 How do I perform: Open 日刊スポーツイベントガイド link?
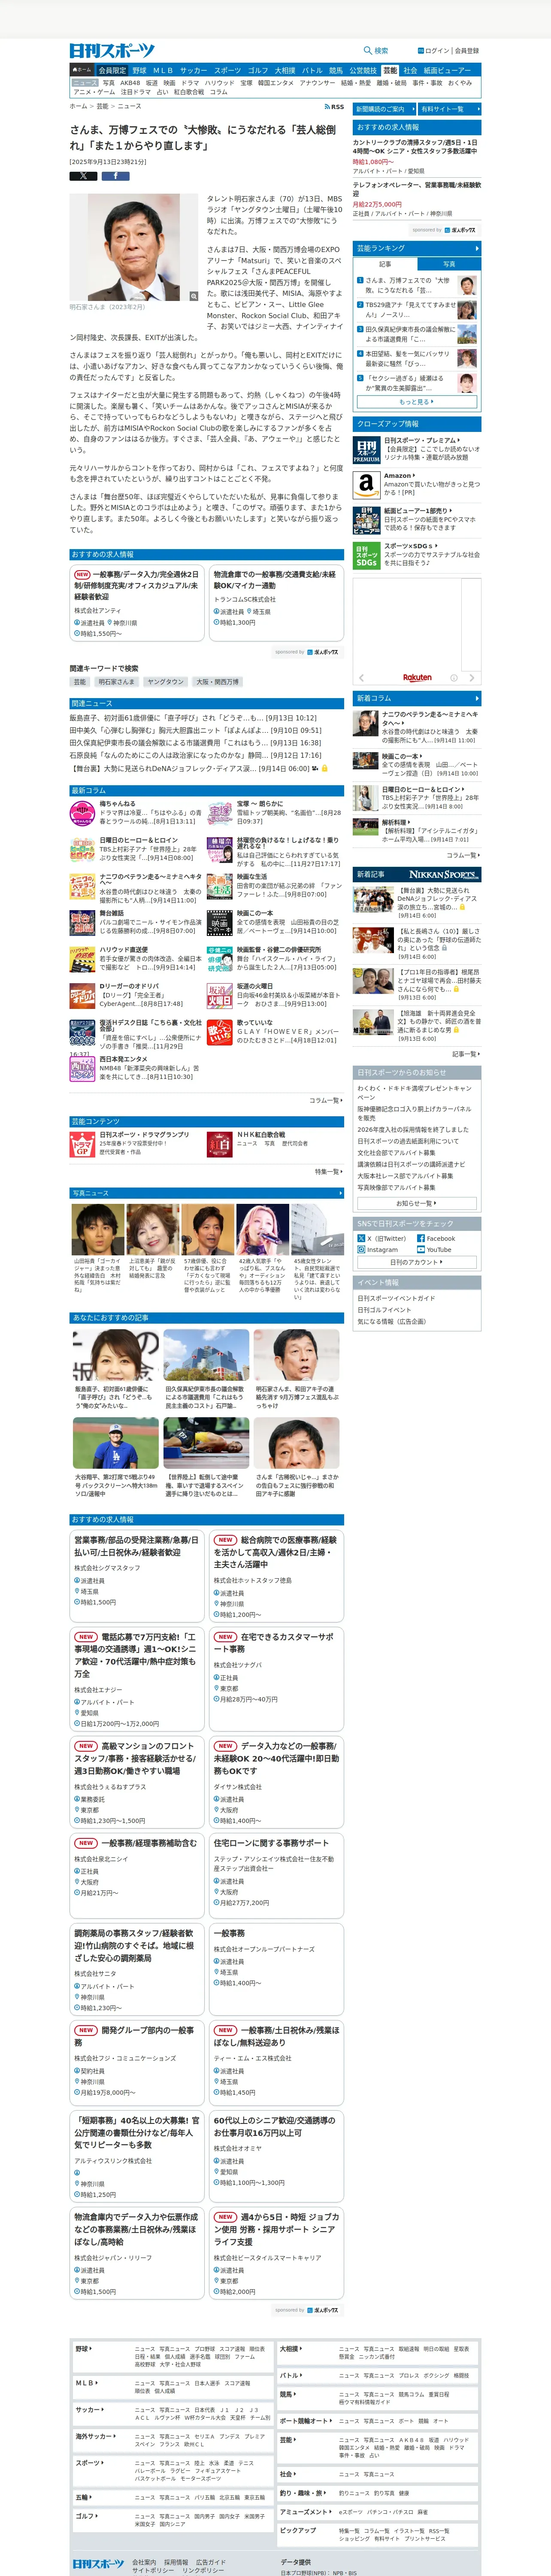(397, 1298)
